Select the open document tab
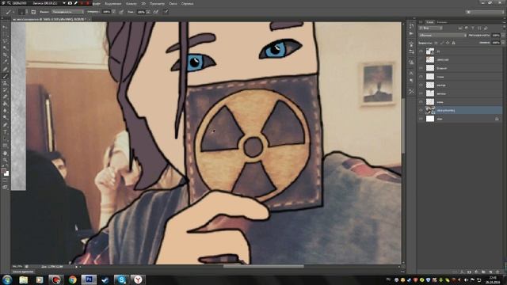The image size is (507, 285). click(x=50, y=19)
